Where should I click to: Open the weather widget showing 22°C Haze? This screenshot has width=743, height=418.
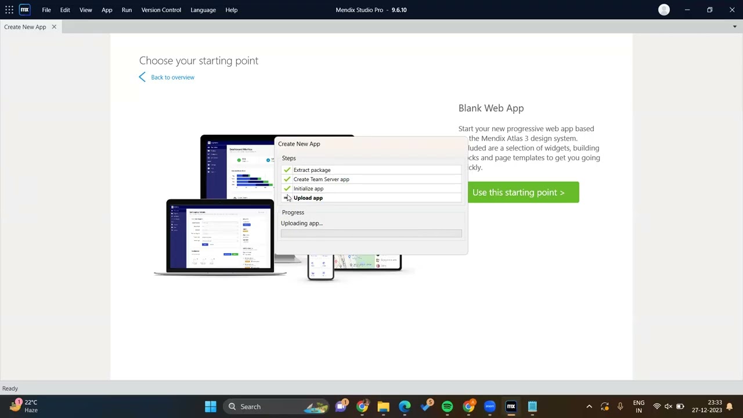[x=23, y=406]
